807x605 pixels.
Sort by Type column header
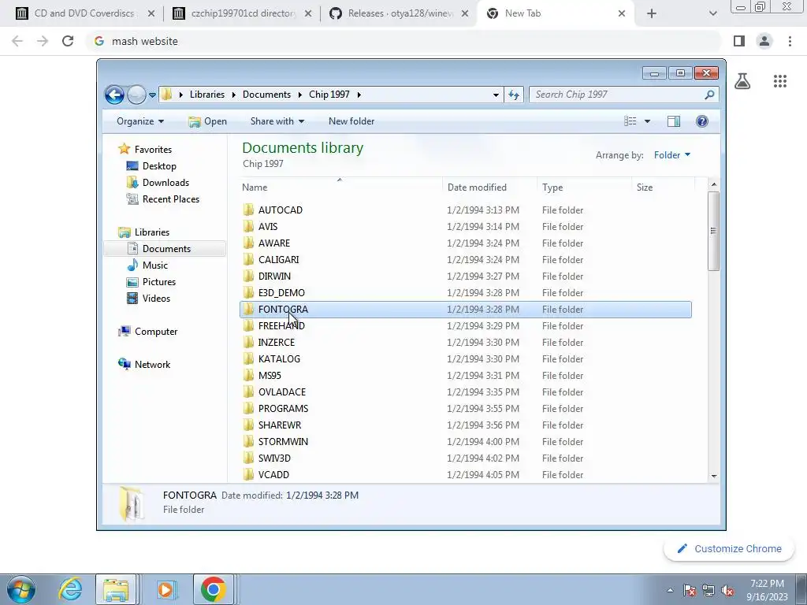[x=584, y=187]
